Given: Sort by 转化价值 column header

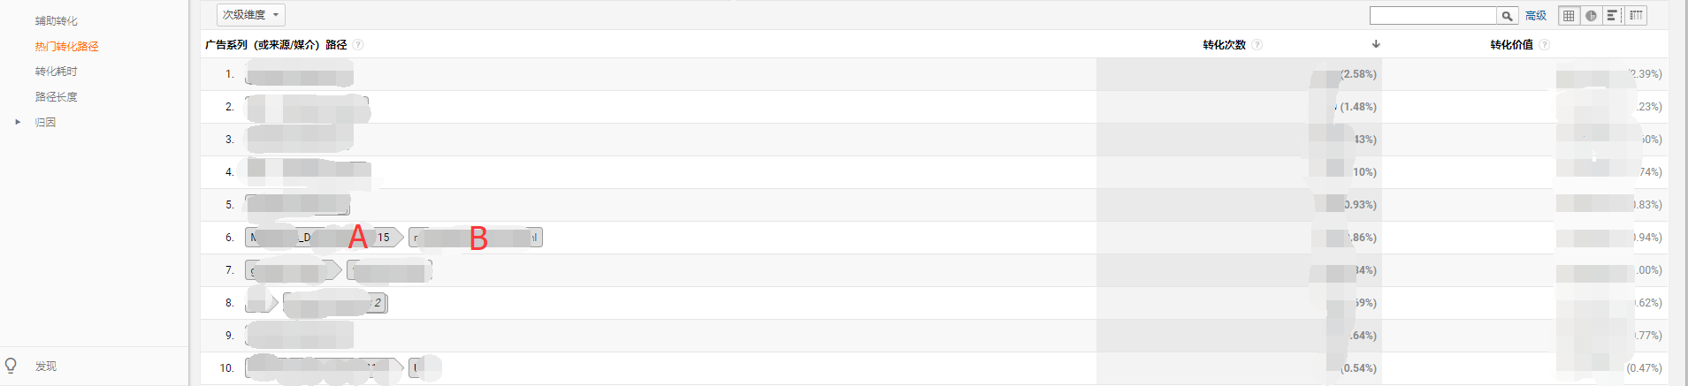Looking at the screenshot, I should (1511, 45).
